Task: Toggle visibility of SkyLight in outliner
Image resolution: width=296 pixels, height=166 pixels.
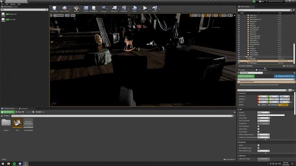Action: (239, 63)
